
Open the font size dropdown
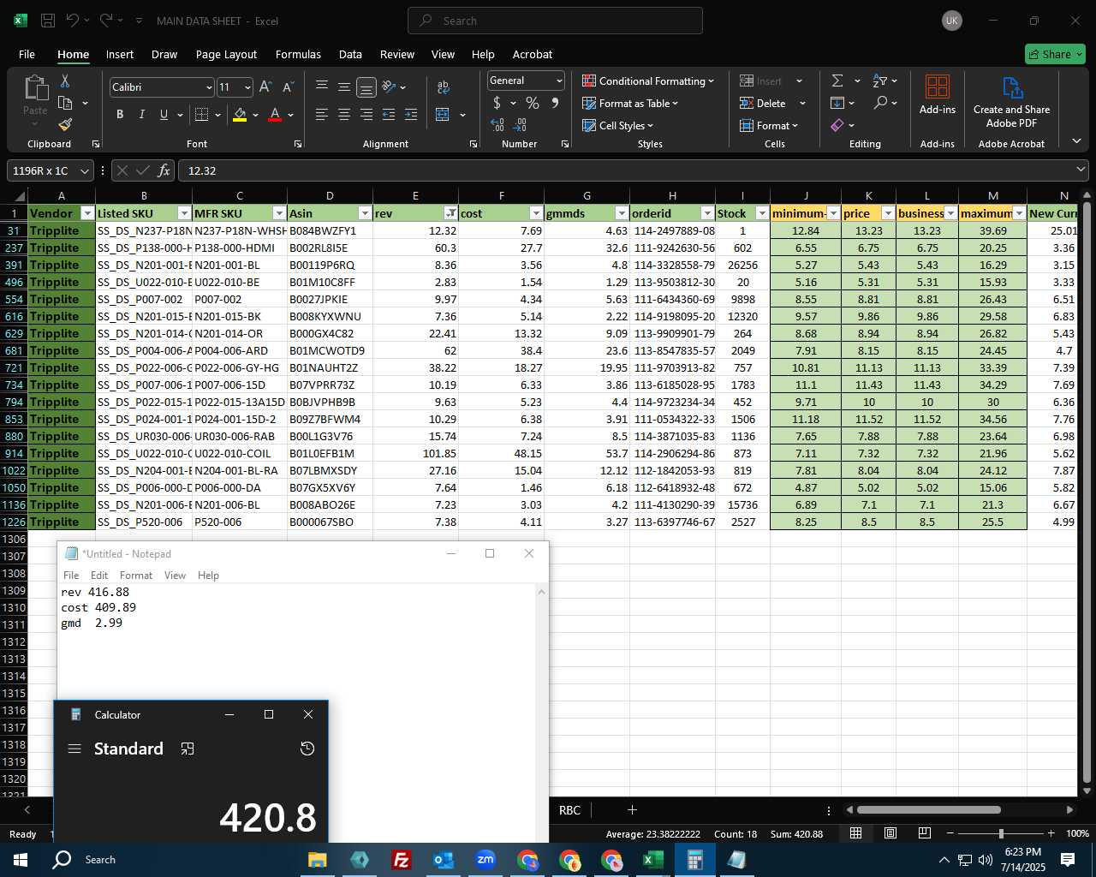247,87
